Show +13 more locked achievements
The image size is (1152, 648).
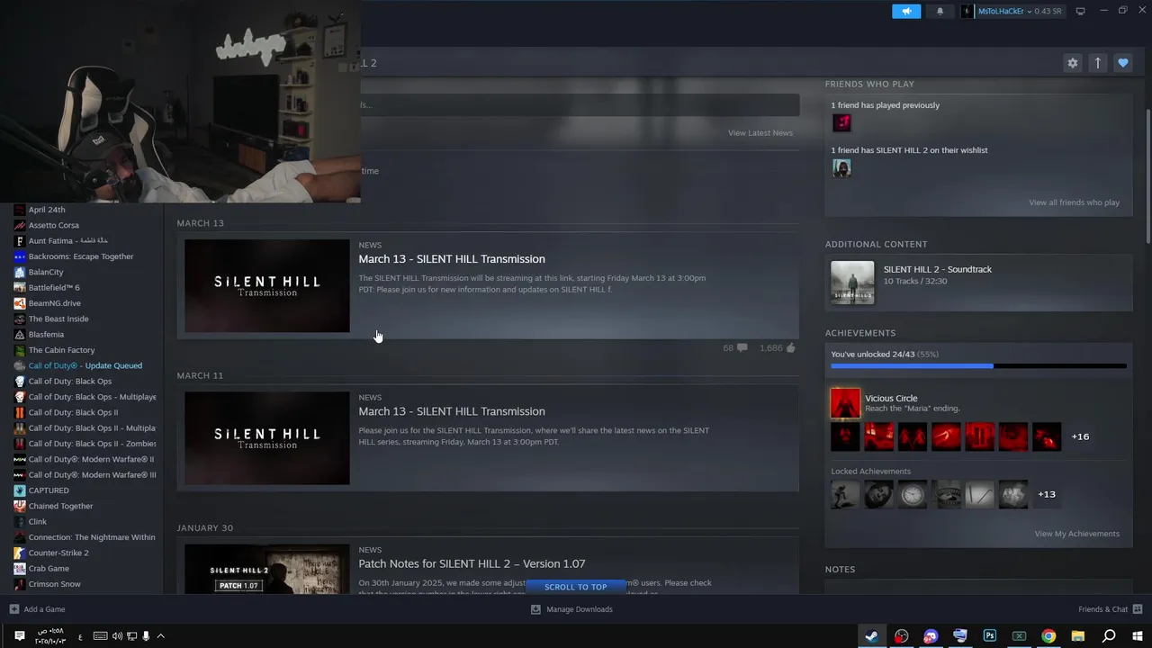click(1047, 494)
